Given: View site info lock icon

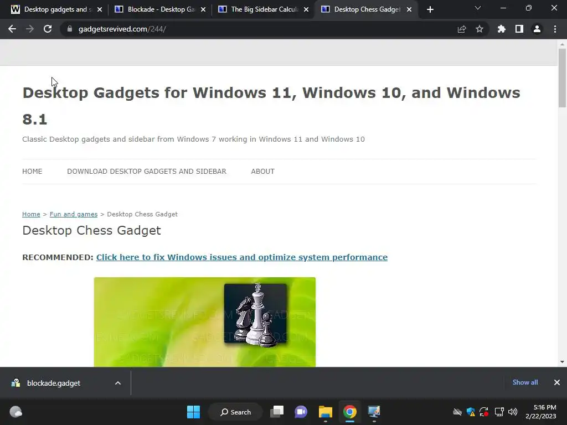Looking at the screenshot, I should [x=70, y=29].
